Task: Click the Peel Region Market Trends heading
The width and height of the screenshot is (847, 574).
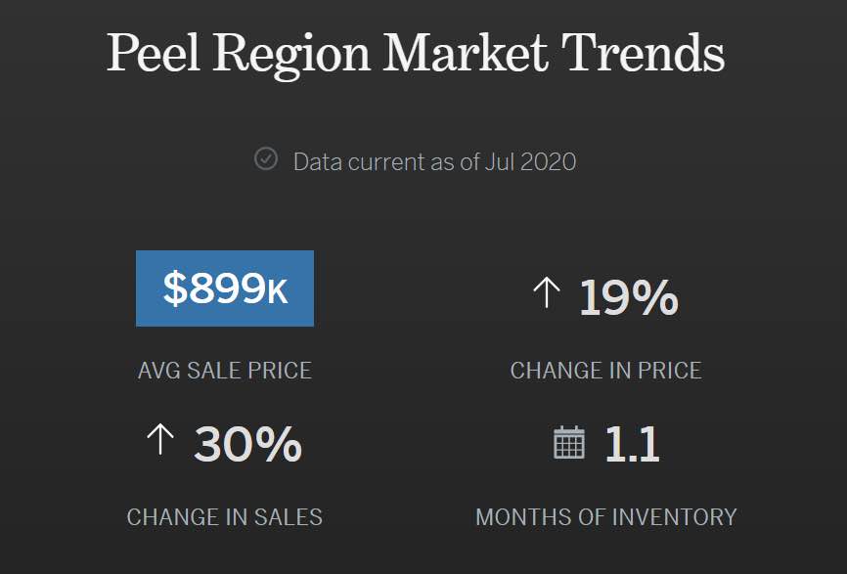Action: (416, 54)
